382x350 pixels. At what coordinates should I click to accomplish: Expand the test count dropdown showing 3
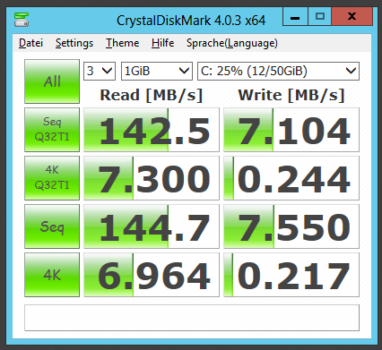pos(100,71)
